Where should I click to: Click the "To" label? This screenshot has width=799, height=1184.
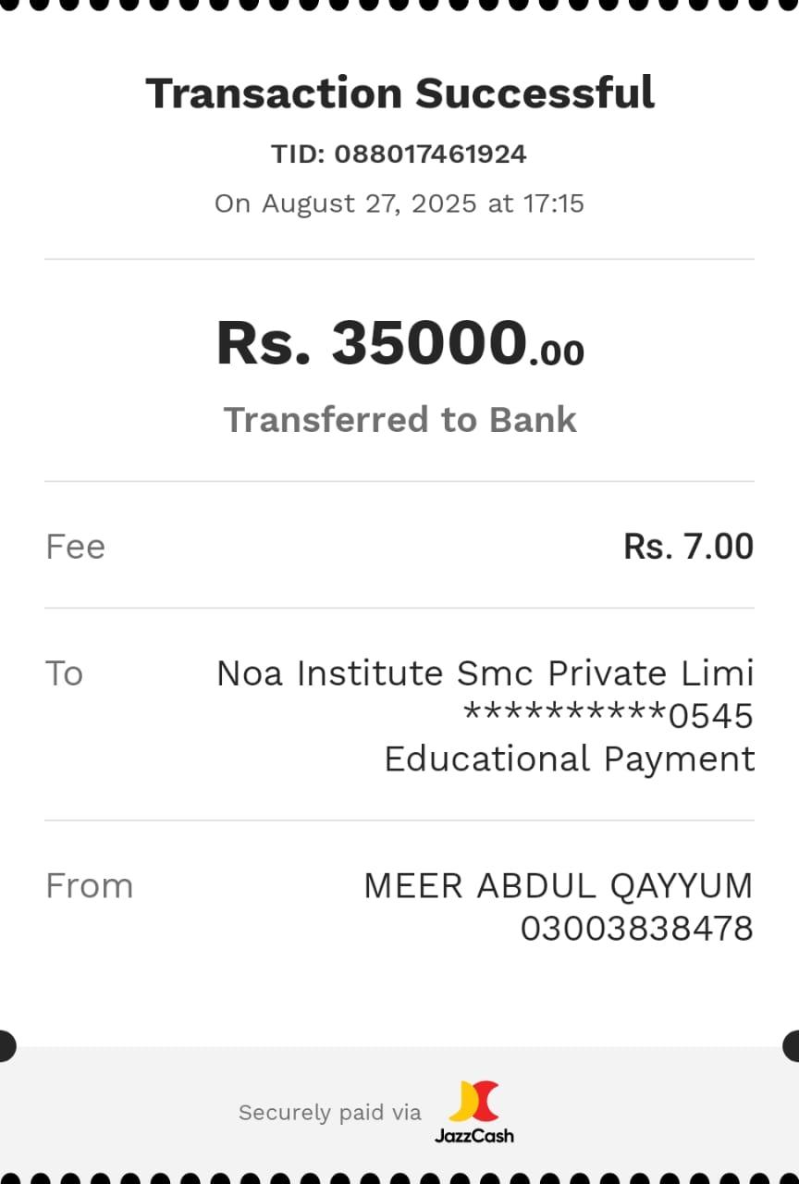coord(65,673)
